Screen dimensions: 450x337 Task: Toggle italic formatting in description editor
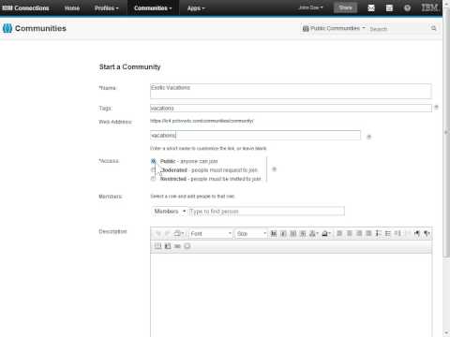point(283,233)
